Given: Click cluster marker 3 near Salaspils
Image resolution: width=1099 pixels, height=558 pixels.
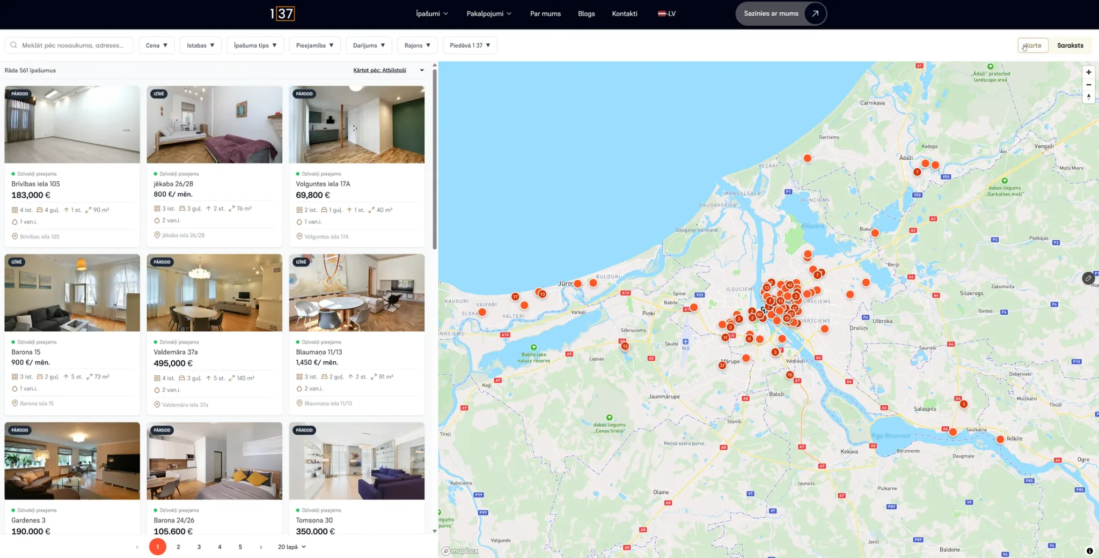Looking at the screenshot, I should (x=963, y=404).
